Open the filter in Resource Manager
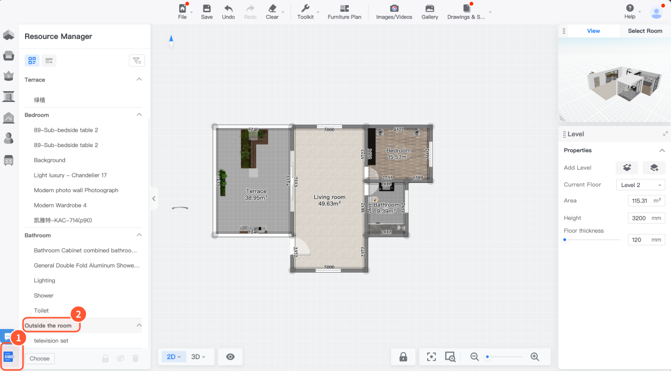This screenshot has width=671, height=371. tap(137, 60)
